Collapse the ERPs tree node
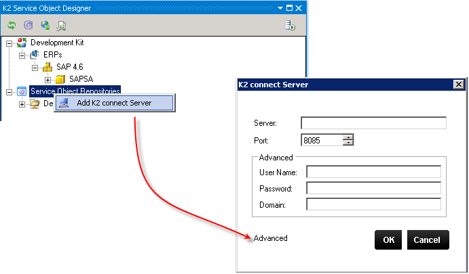Image resolution: width=469 pixels, height=274 pixels. (22, 55)
